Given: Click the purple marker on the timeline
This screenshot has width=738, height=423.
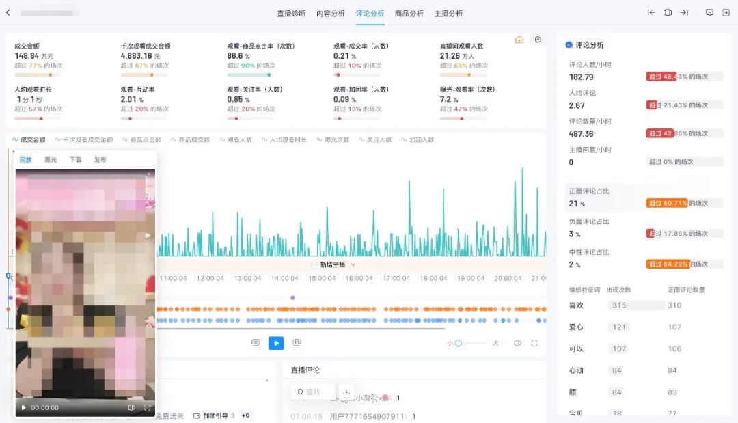Looking at the screenshot, I should pos(292,298).
